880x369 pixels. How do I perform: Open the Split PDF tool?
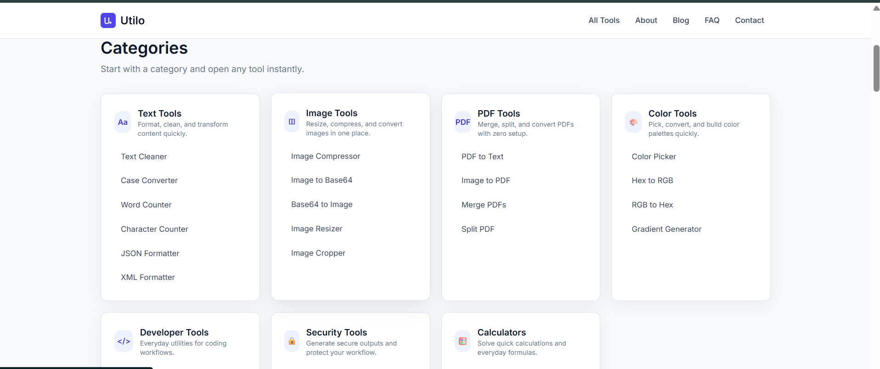(x=478, y=229)
